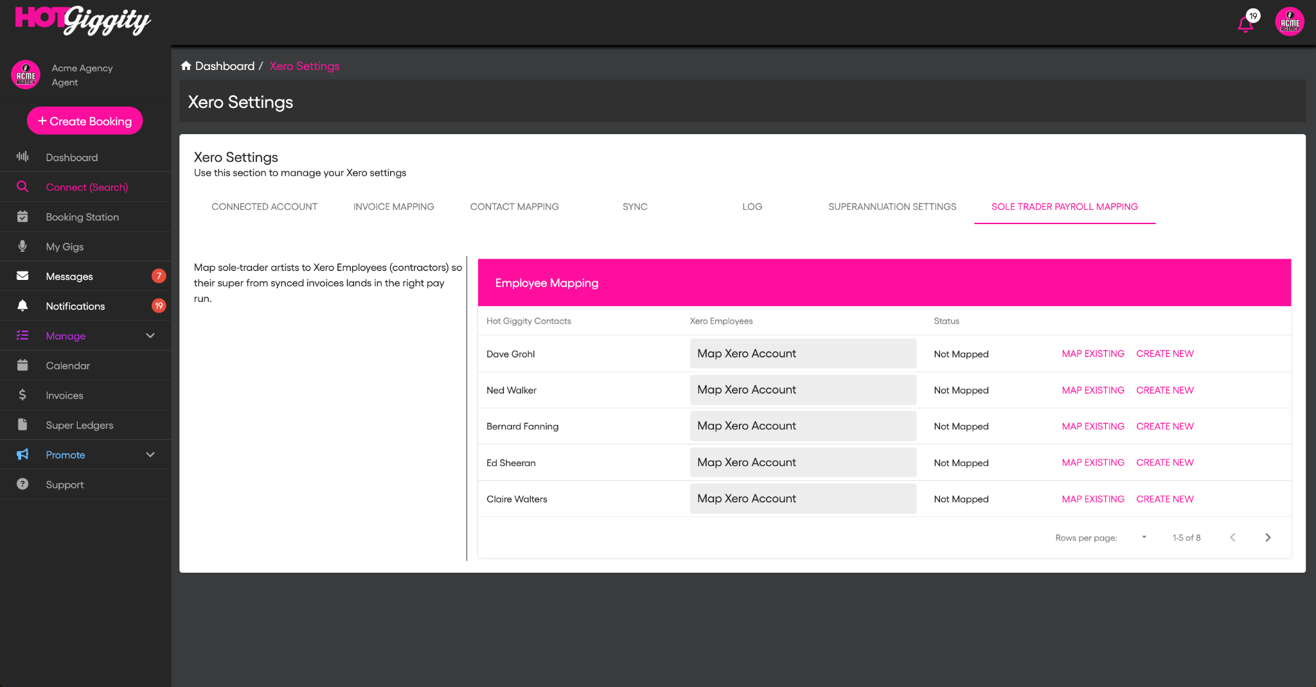Viewport: 1316px width, 687px height.
Task: Expand the Promote menu chevron
Action: 150,455
